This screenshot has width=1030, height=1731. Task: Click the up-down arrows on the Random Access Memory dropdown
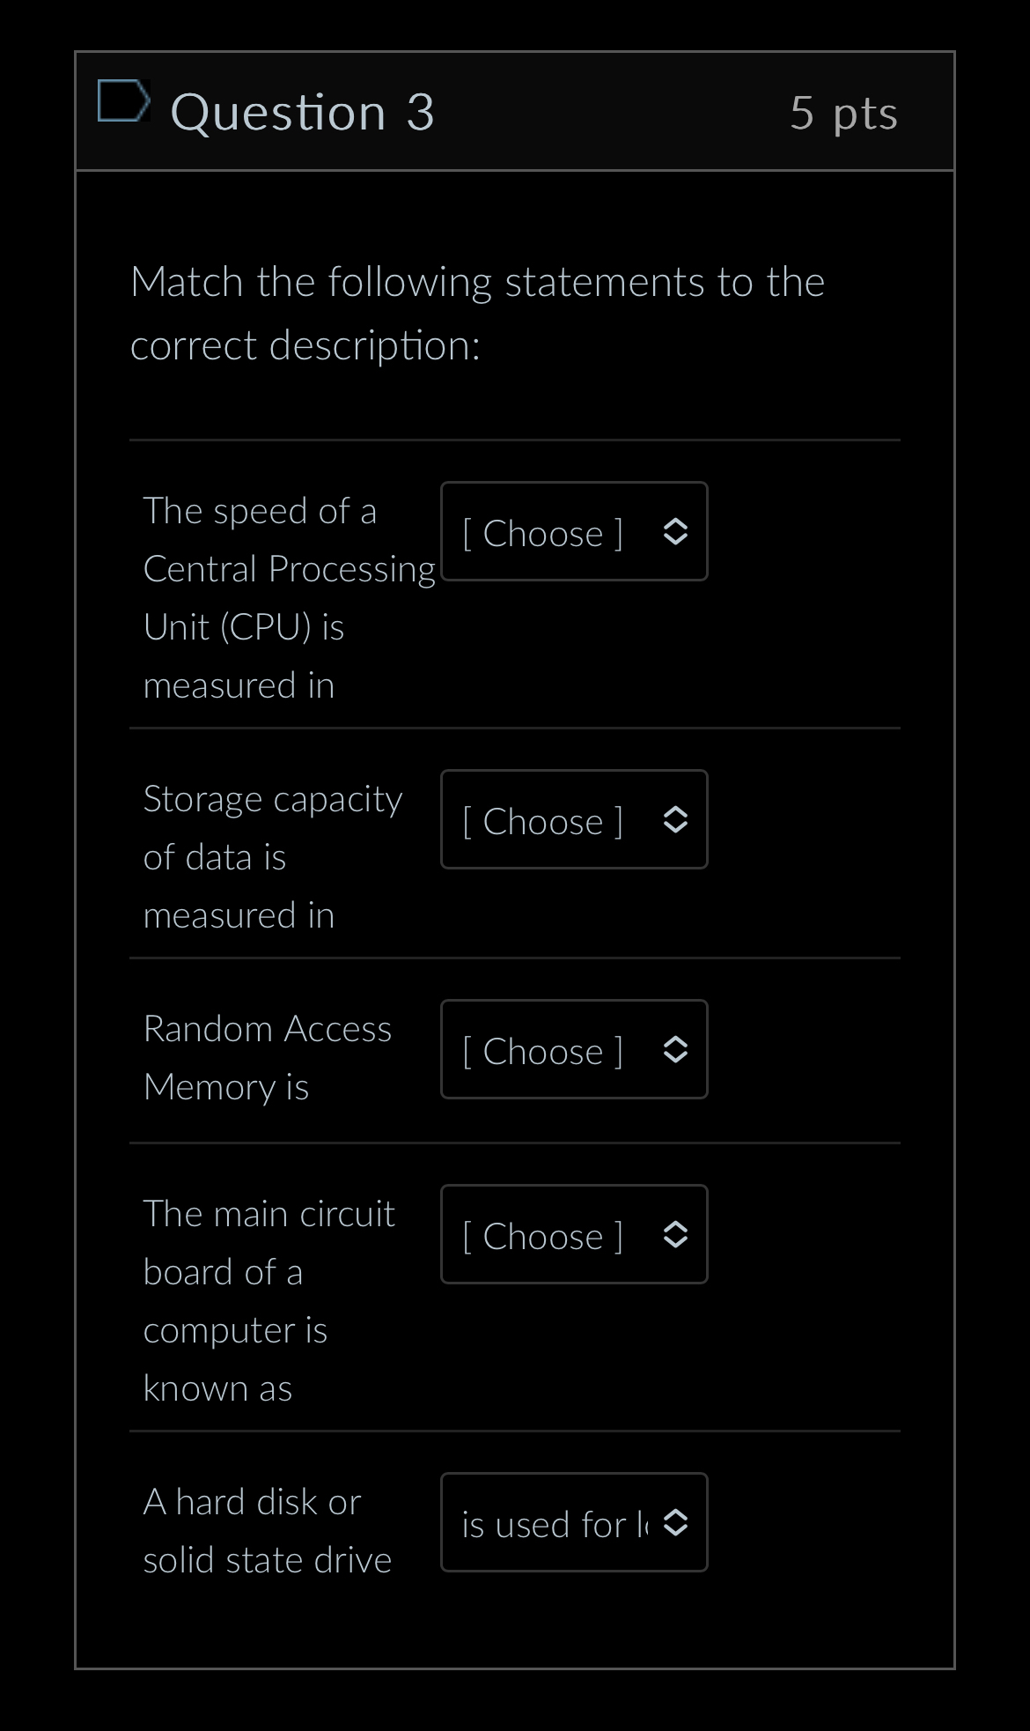[675, 1050]
